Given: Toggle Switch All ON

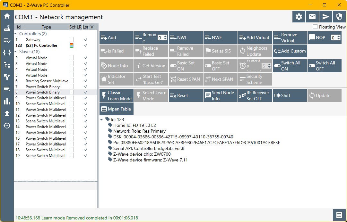Looking at the screenshot, I should pos(290,66).
